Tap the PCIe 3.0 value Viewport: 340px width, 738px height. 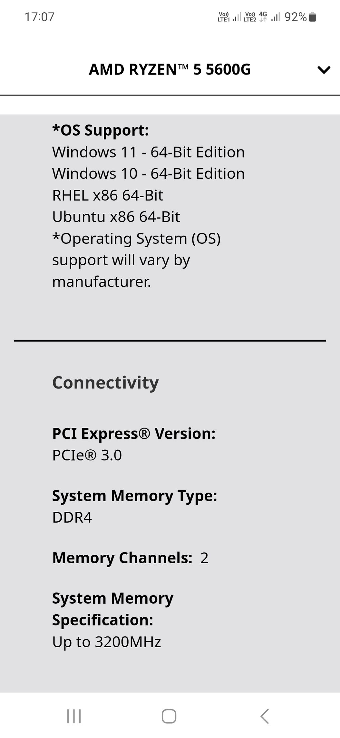(87, 455)
